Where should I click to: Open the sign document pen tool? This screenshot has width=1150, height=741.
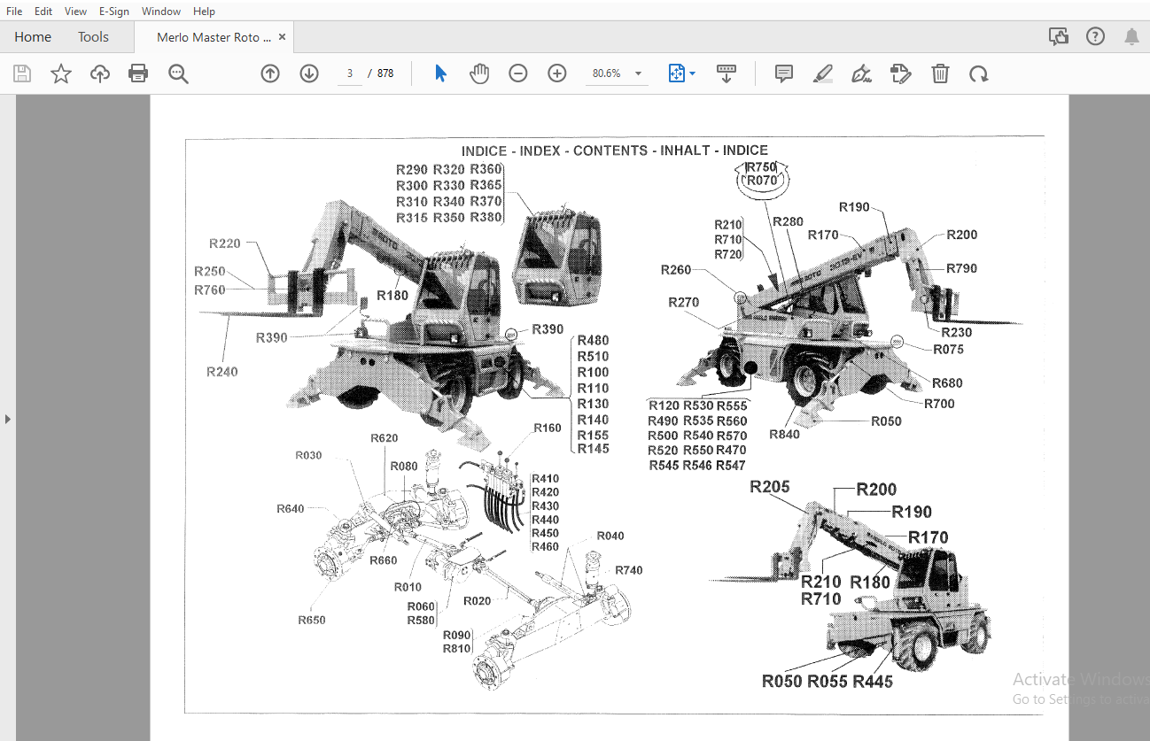pyautogui.click(x=861, y=73)
